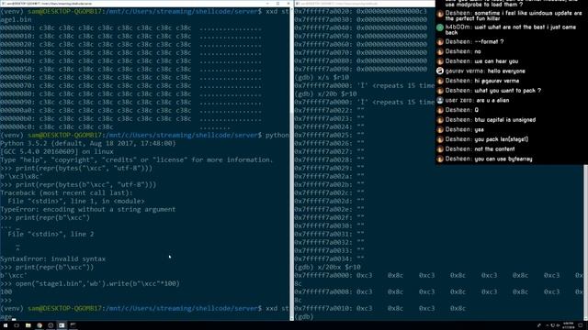Viewport: 588px width, 330px height.
Task: Select chat message 'you can use bytearray'
Action: 503,159
